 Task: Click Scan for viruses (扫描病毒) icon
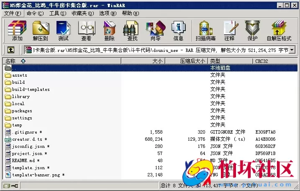coord(206,31)
